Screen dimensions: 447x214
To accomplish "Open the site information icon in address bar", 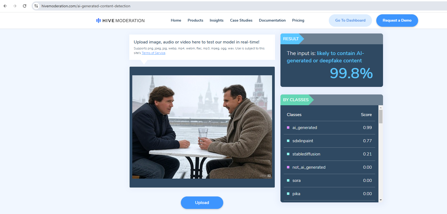I will 36,6.
